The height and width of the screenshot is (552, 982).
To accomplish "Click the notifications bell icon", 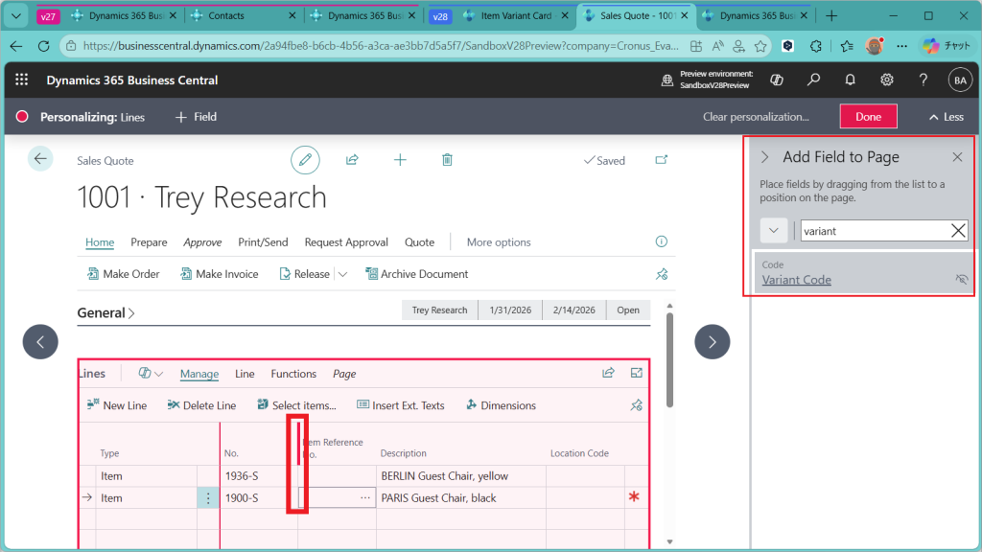I will [x=850, y=80].
